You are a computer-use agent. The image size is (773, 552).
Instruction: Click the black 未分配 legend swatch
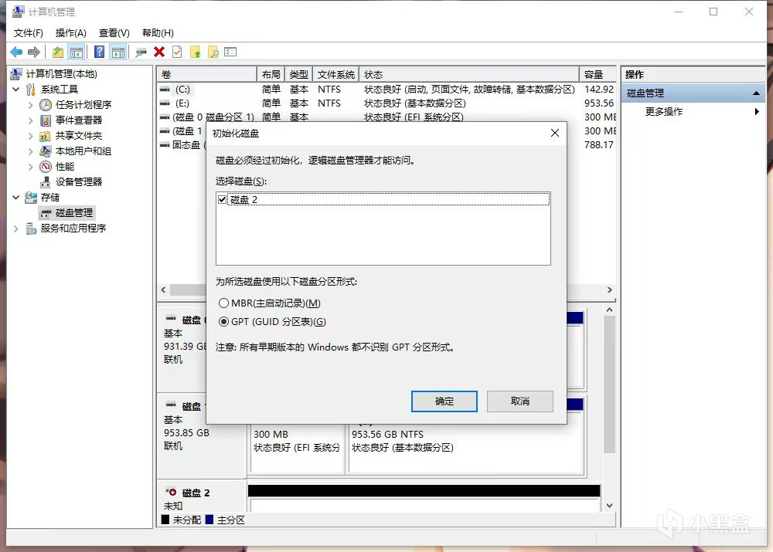tap(165, 520)
